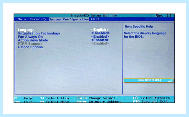Click the Rev. 3.7 version text
Viewport: 189px width, 117px height.
point(163,15)
